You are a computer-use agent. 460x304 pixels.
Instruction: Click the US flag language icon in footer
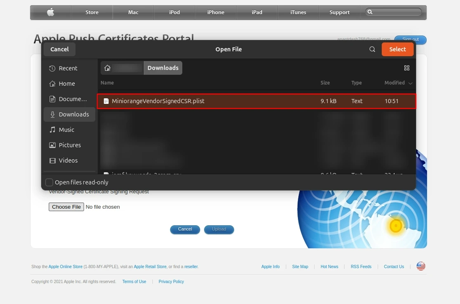click(420, 266)
